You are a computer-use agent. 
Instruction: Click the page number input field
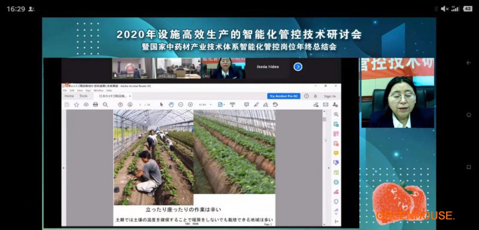pyautogui.click(x=140, y=105)
